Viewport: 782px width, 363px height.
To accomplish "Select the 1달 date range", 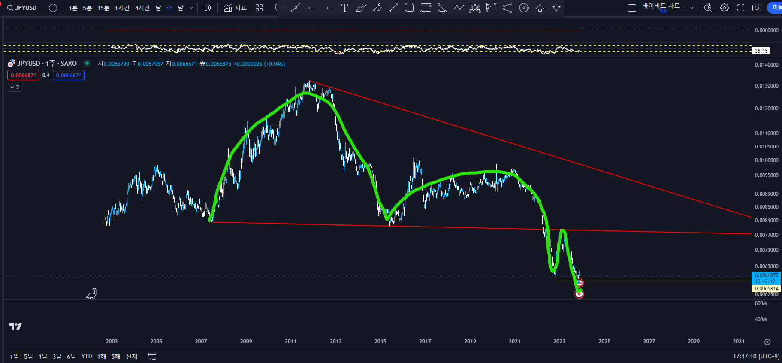I will point(43,357).
